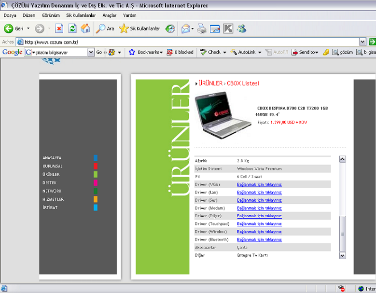Open the Dosya menu
Screen dimensions: 376x293
(x=10, y=15)
